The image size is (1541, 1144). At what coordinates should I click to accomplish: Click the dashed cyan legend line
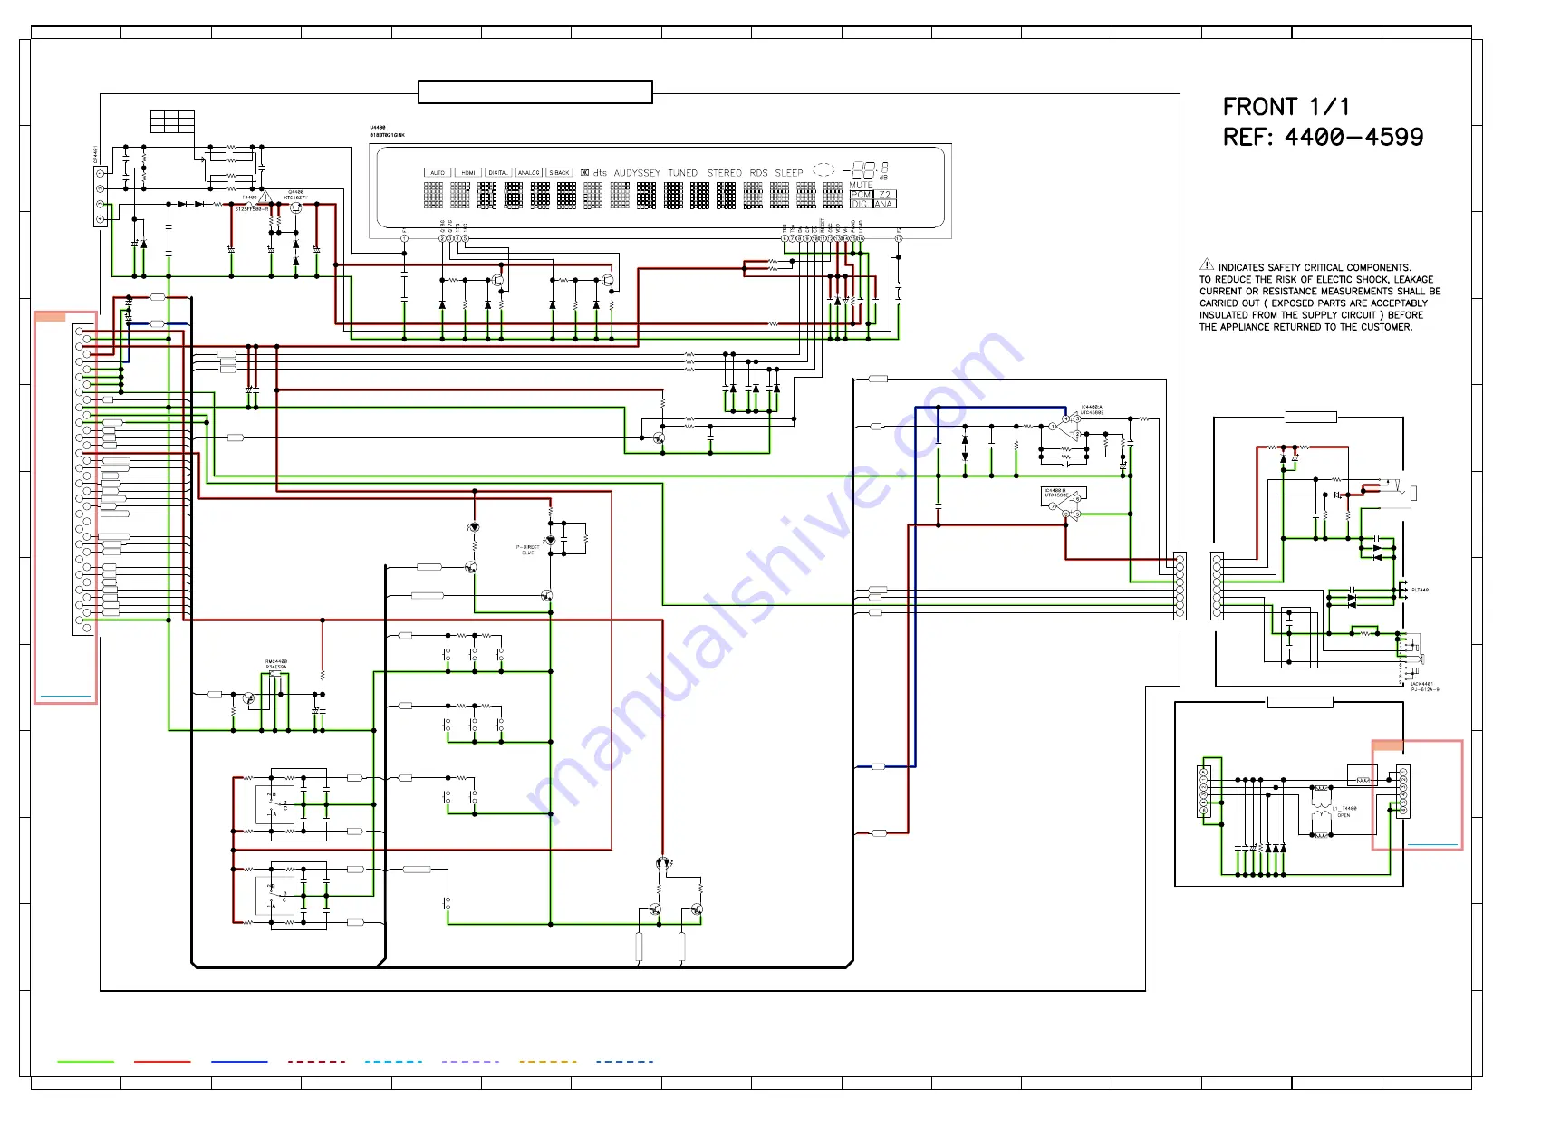tap(393, 1062)
